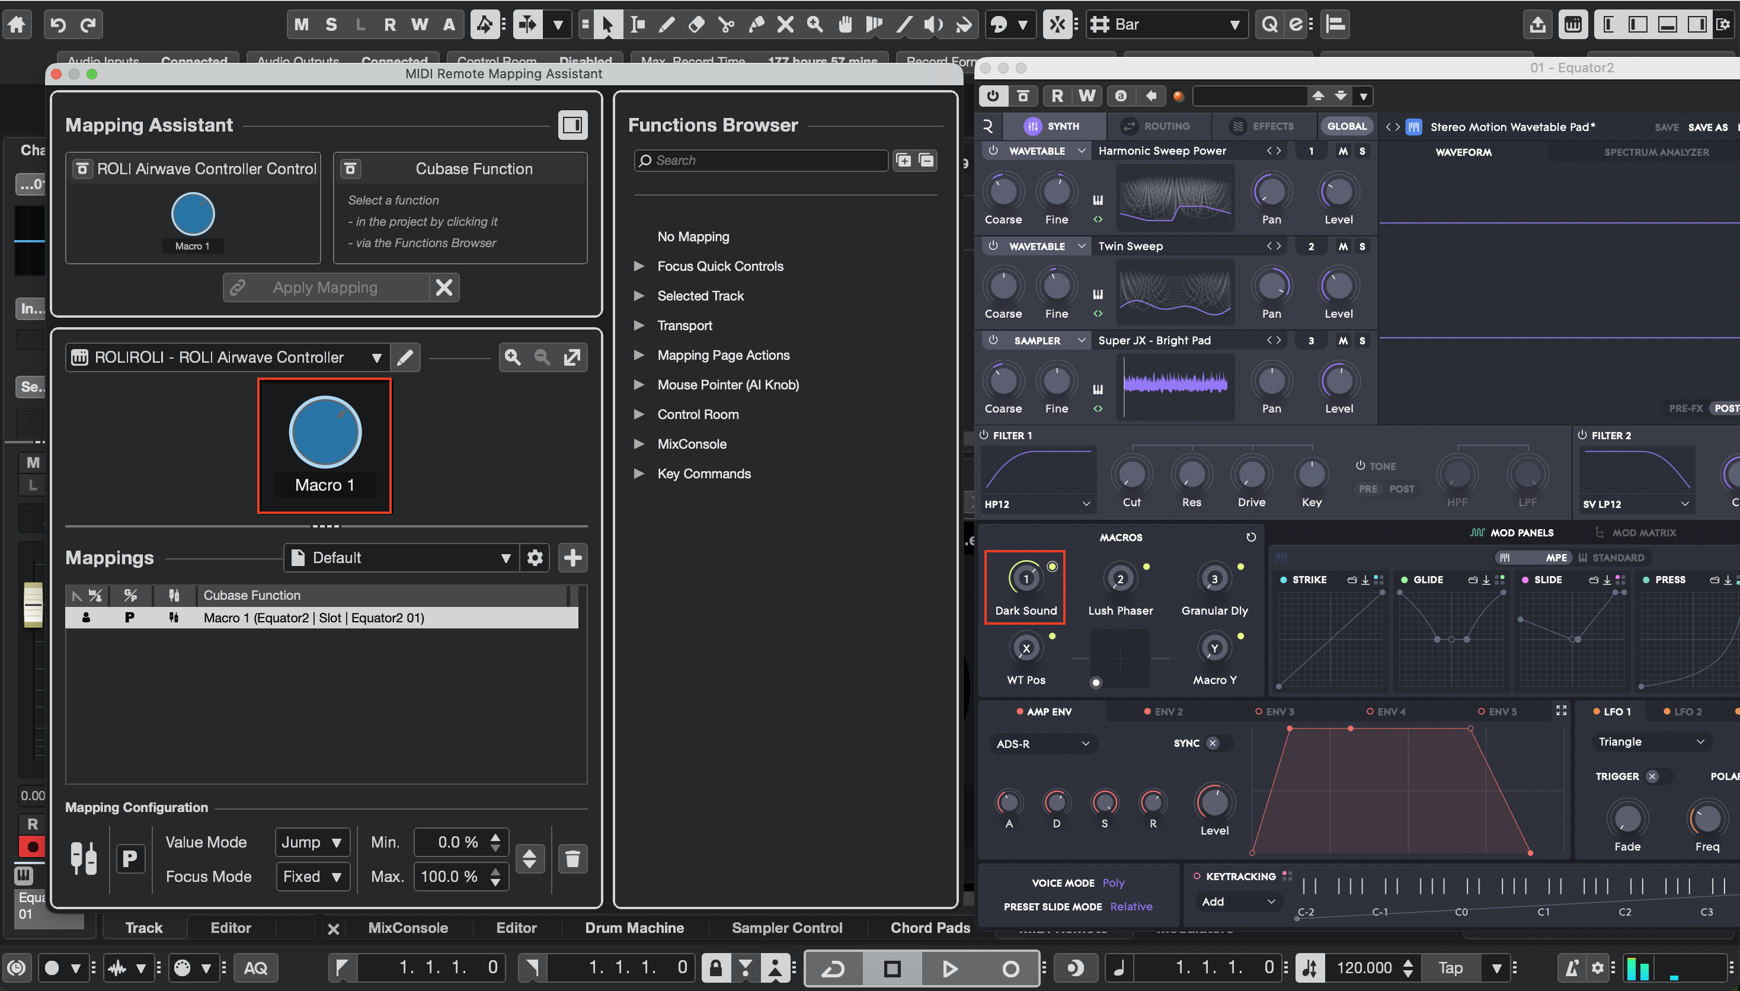Open the Triangle LFO shape dropdown
This screenshot has width=1740, height=991.
pyautogui.click(x=1650, y=741)
